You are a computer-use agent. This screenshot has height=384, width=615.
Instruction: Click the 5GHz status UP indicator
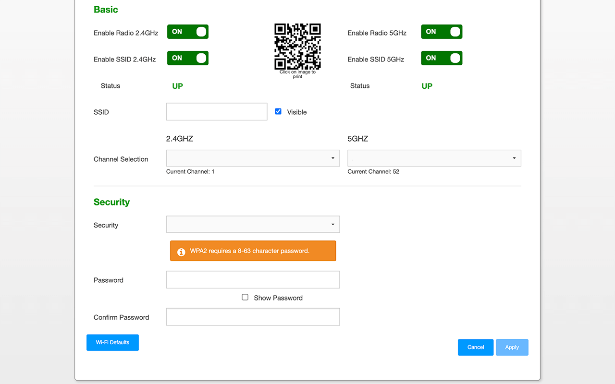[427, 86]
